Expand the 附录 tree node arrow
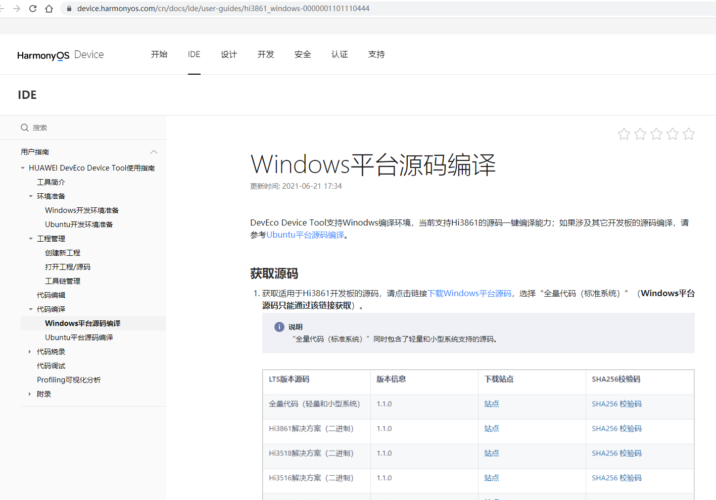716x500 pixels. point(30,394)
